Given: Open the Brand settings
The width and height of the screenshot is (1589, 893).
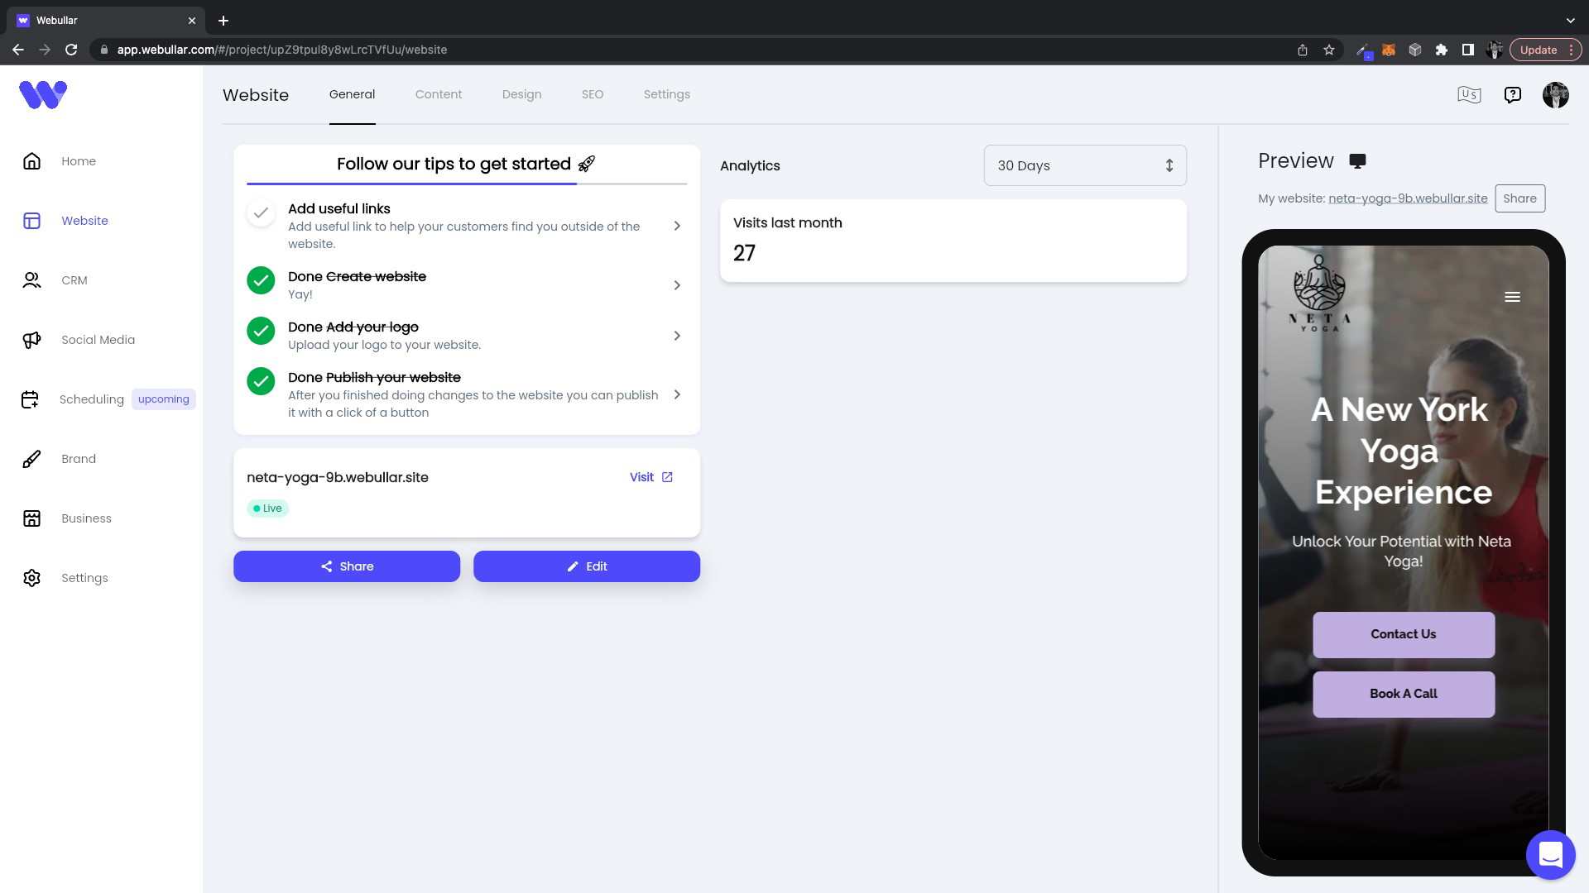Looking at the screenshot, I should [x=79, y=459].
